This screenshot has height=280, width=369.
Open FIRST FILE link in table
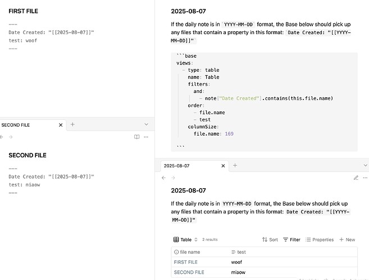point(186,262)
